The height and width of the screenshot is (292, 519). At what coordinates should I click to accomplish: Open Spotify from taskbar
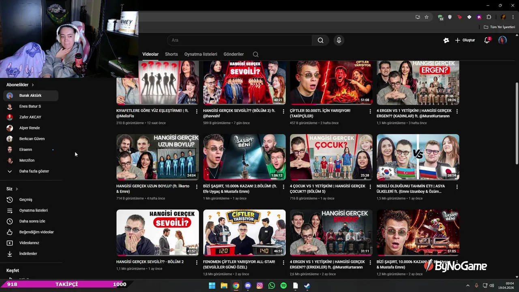coord(283,286)
